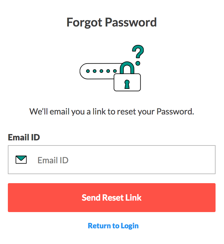Click the word "Login" in the blue link
This screenshot has height=244, width=224.
(x=130, y=226)
